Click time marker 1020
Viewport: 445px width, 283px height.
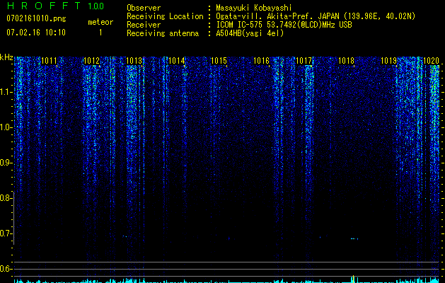[x=431, y=60]
